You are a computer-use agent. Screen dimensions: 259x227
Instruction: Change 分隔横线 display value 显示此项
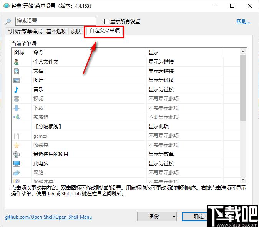click(x=159, y=127)
